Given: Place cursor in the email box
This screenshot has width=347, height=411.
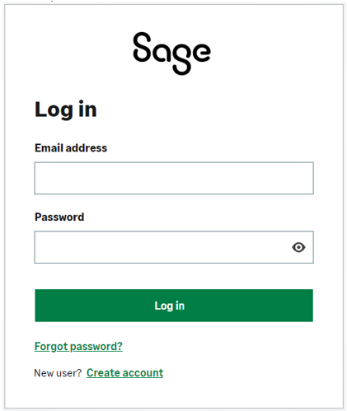Looking at the screenshot, I should coord(174,178).
